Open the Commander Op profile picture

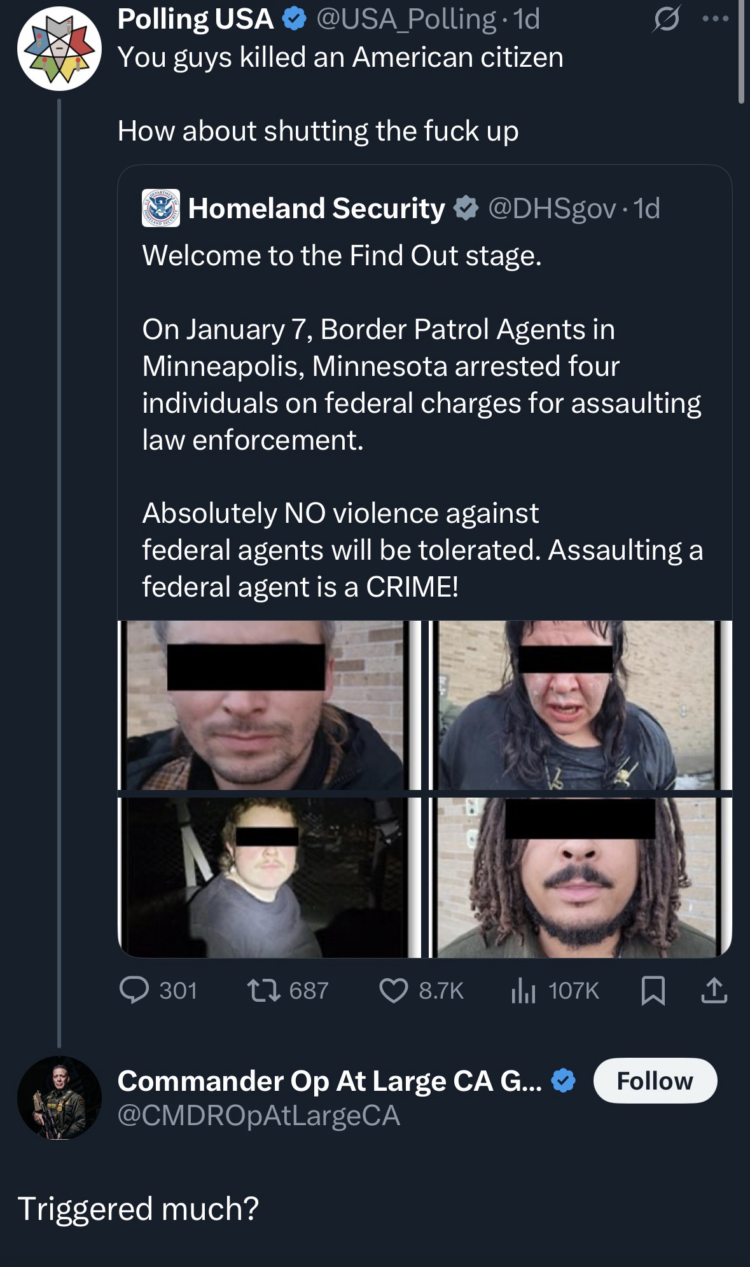pyautogui.click(x=59, y=1098)
